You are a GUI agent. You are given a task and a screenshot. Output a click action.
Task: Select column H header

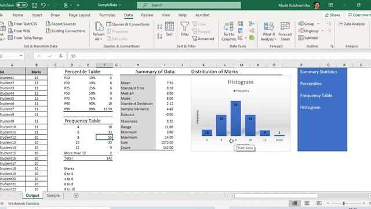click(138, 65)
